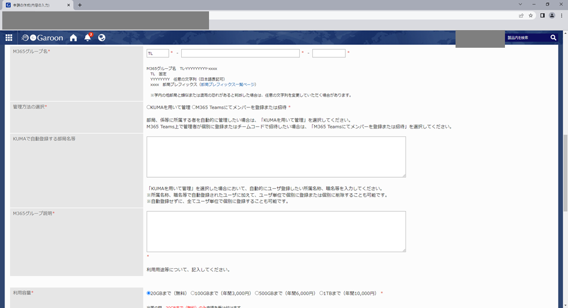The height and width of the screenshot is (308, 568).
Task: Click the middle M365 group name field
Action: point(240,53)
